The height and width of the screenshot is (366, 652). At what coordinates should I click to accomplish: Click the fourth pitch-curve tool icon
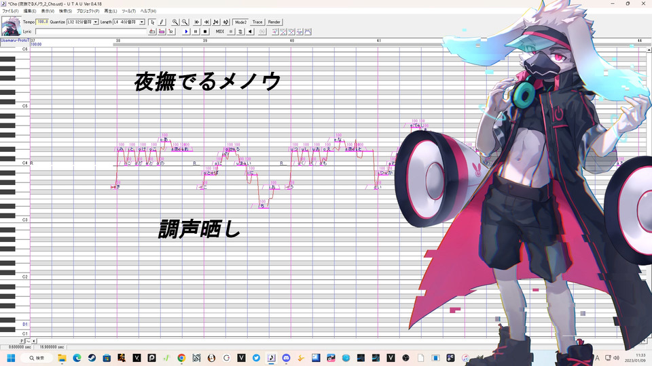click(x=300, y=32)
